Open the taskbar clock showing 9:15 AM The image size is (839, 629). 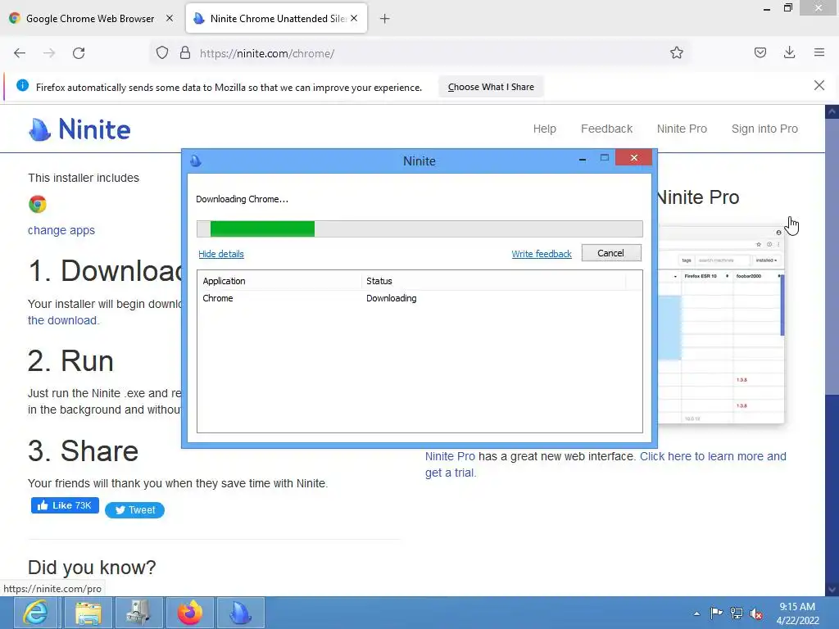click(797, 613)
